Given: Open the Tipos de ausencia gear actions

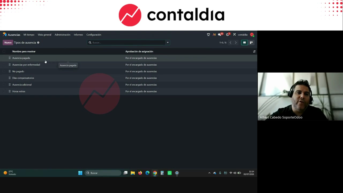Looking at the screenshot, I should [x=38, y=43].
